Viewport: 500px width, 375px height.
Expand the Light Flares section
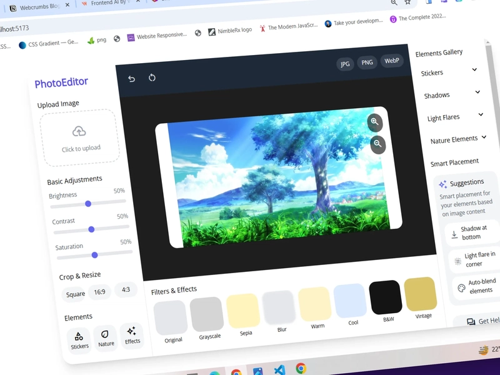[456, 117]
